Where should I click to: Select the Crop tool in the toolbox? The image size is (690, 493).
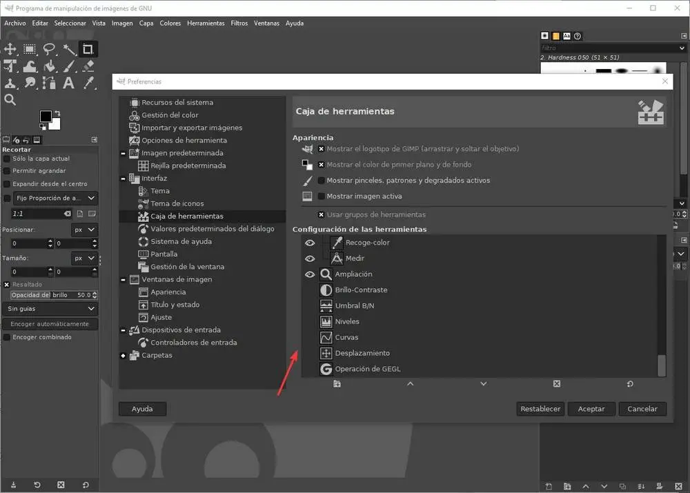coord(88,49)
